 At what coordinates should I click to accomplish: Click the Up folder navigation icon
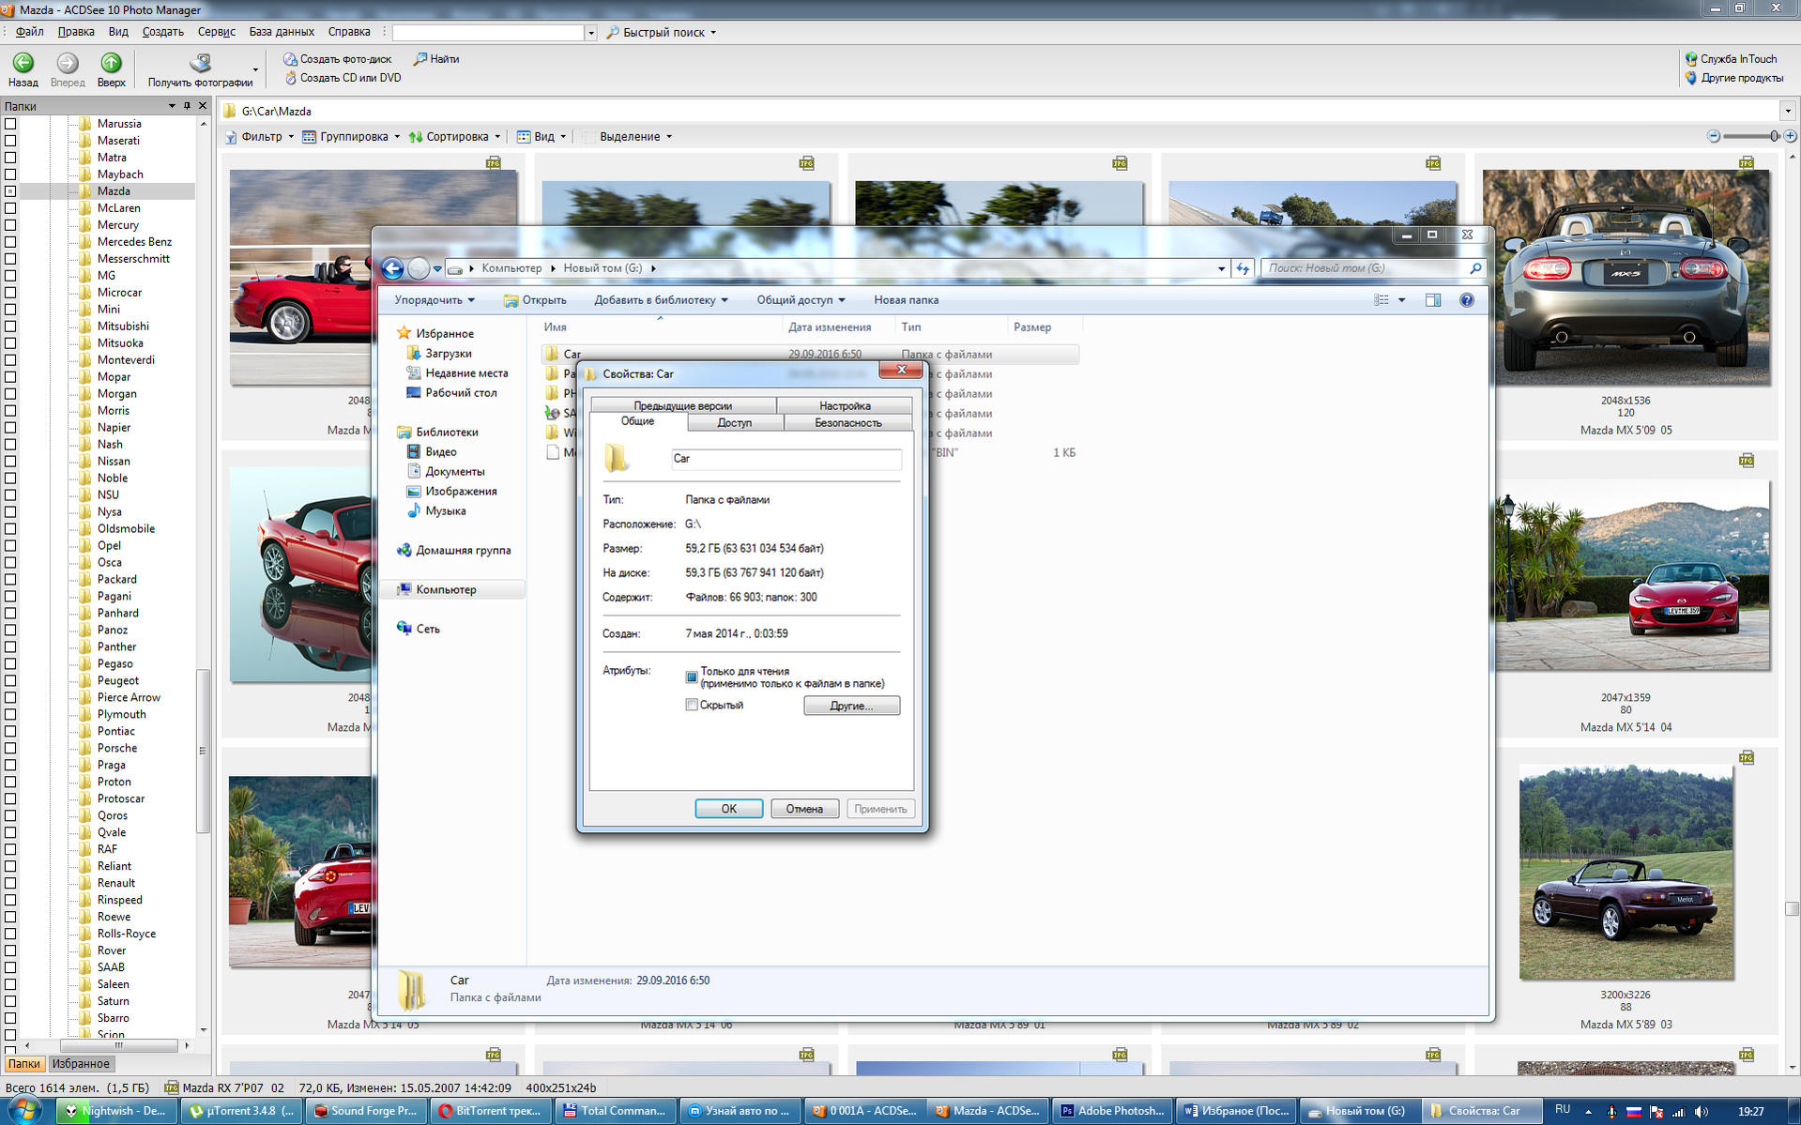pyautogui.click(x=111, y=63)
